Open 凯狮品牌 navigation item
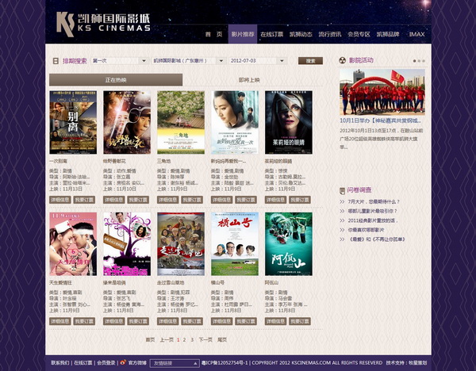Image resolution: width=476 pixels, height=371 pixels. tap(388, 34)
